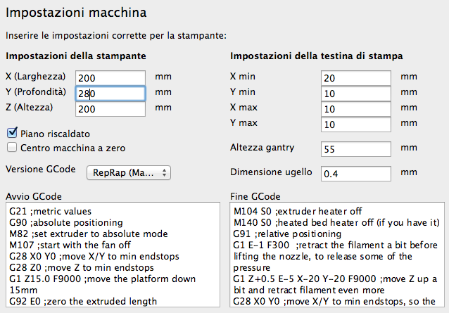This screenshot has width=449, height=313.
Task: Click the X min input field
Action: click(356, 77)
